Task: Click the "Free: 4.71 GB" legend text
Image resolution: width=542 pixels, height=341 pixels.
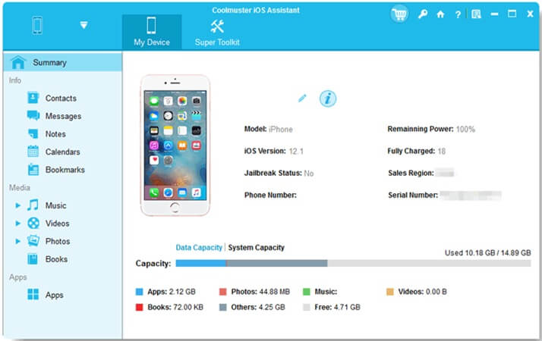Action: pos(337,307)
